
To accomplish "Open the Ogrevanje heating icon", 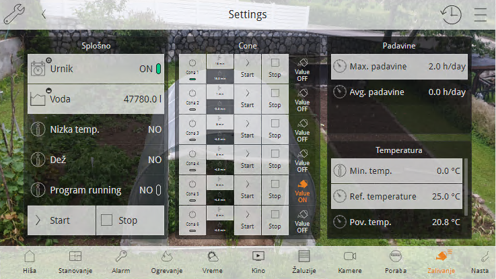I will (x=166, y=261).
